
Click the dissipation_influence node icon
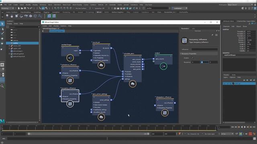165,113
